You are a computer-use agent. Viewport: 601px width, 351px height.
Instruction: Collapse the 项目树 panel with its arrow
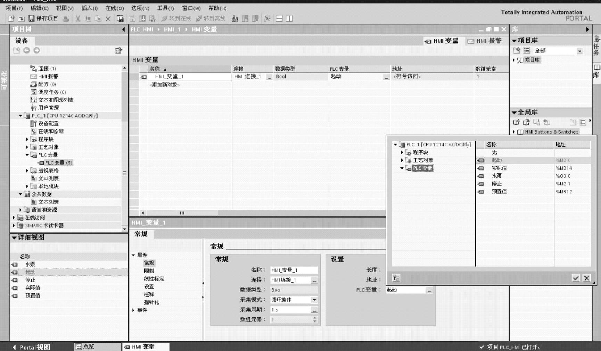click(124, 30)
